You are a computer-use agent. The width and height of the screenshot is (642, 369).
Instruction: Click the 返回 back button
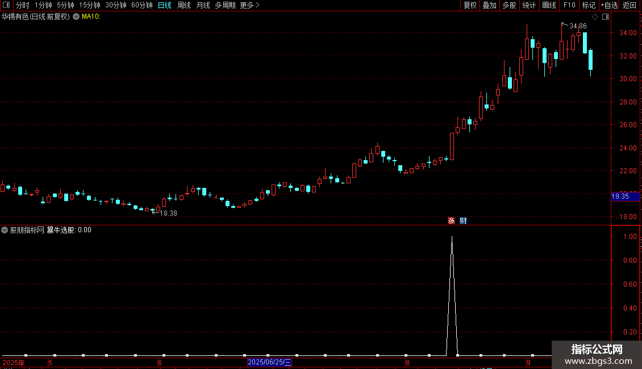[x=630, y=5]
